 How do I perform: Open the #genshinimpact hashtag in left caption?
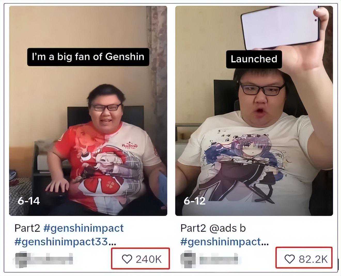coord(84,228)
